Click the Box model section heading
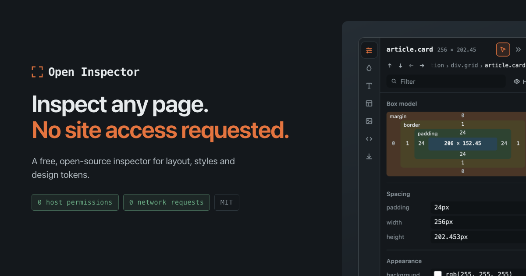The image size is (526, 276). tap(402, 104)
